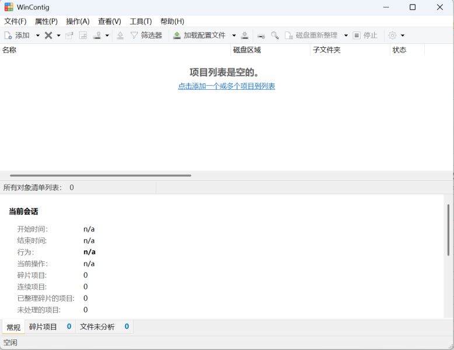Image resolution: width=454 pixels, height=350 pixels.
Task: Click the 空闲 status bar text
Action: [11, 343]
